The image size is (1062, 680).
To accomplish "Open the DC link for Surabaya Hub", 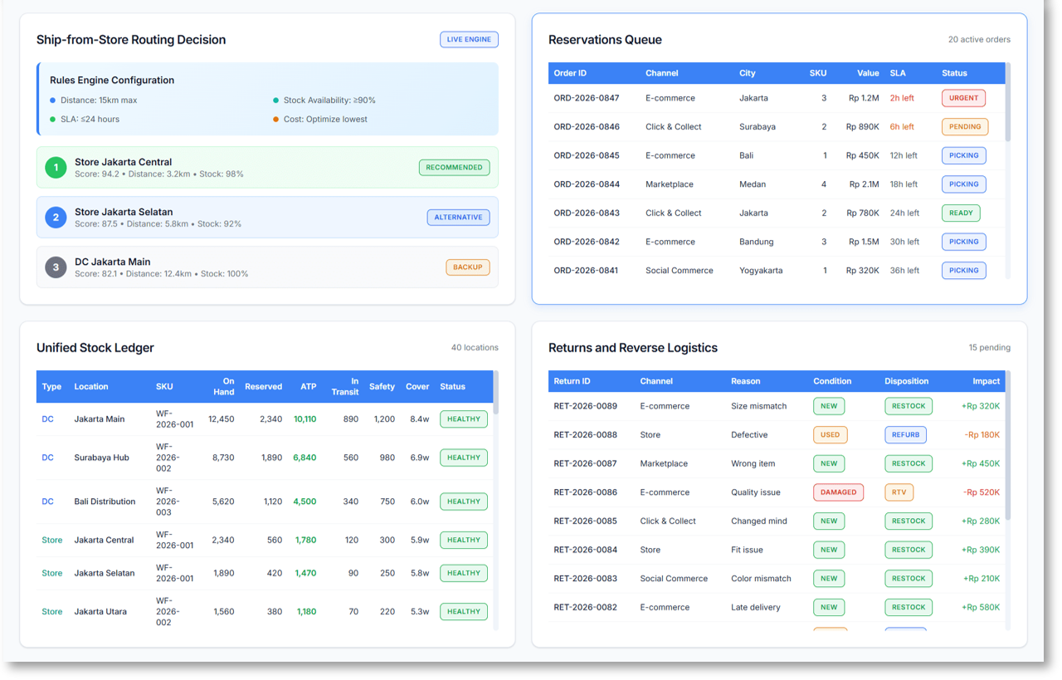I will (47, 457).
